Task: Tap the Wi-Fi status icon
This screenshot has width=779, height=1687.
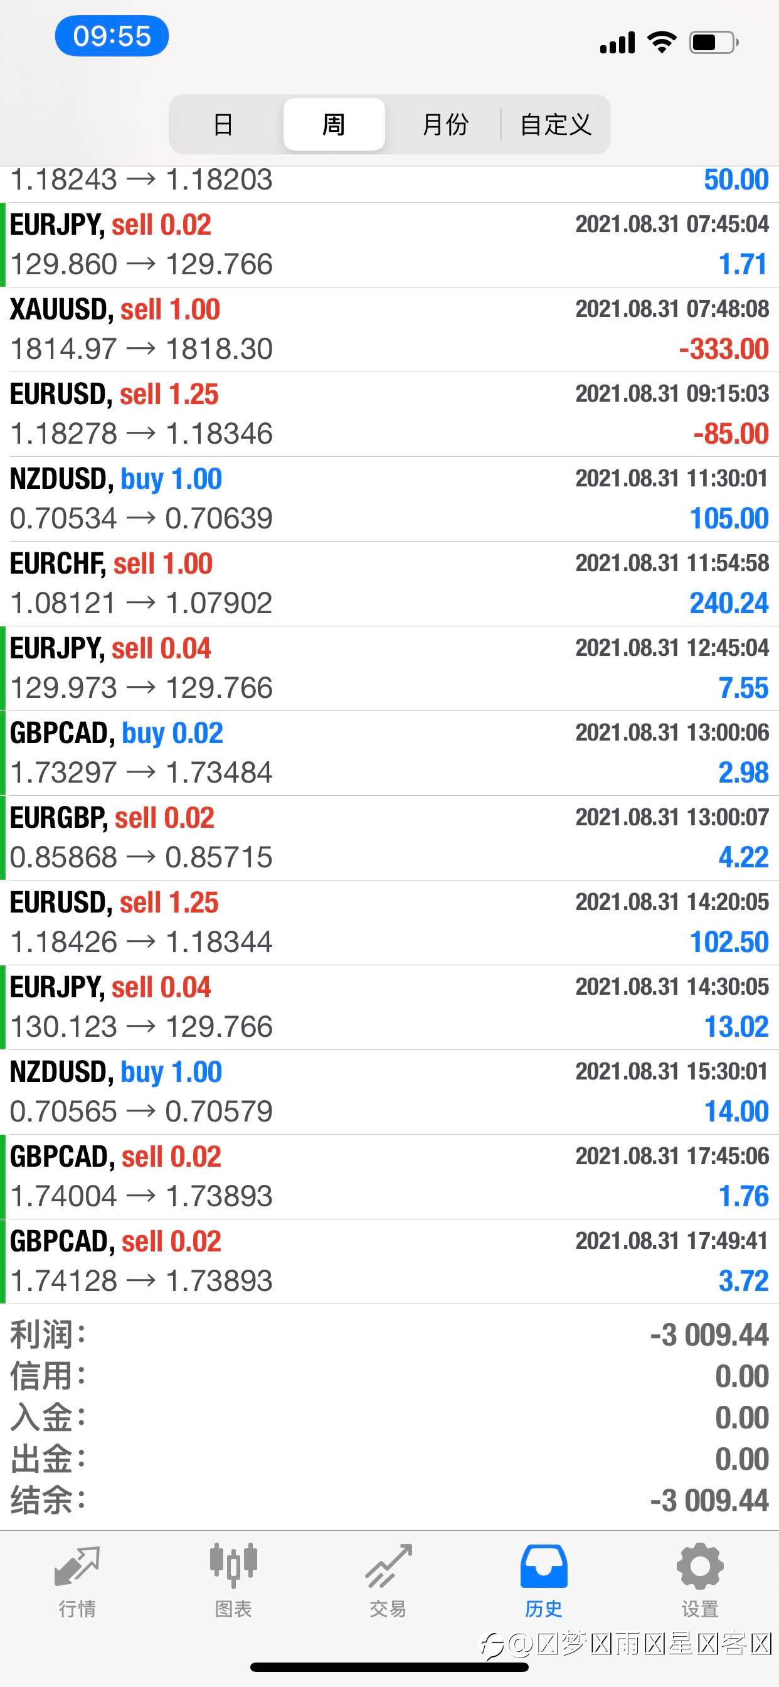Action: pos(662,42)
